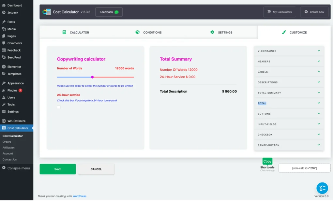Switch to the SETTINGS tab
Image resolution: width=334 pixels, height=201 pixels.
222,33
